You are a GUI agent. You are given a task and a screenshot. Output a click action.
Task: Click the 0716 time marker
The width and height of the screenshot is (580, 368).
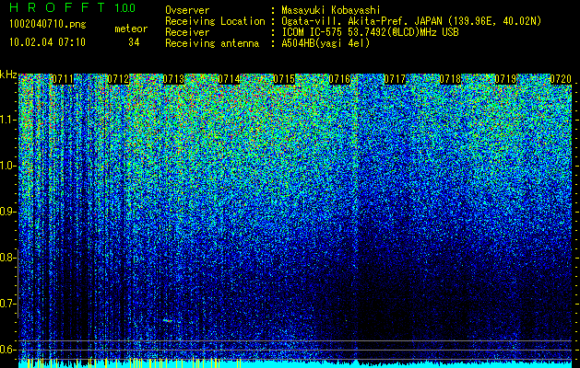(339, 79)
